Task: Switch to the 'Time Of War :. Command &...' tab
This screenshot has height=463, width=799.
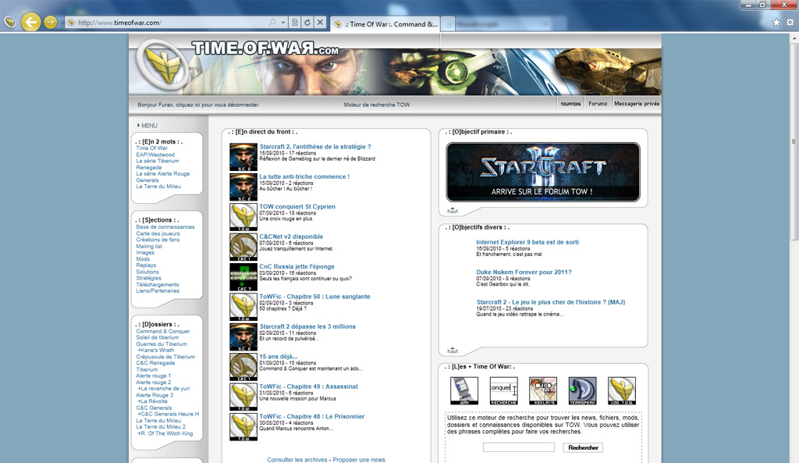Action: (x=385, y=24)
